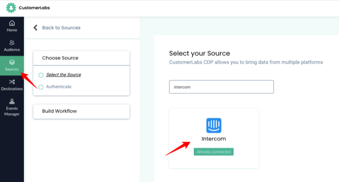Click the Already connected badge

pyautogui.click(x=214, y=152)
